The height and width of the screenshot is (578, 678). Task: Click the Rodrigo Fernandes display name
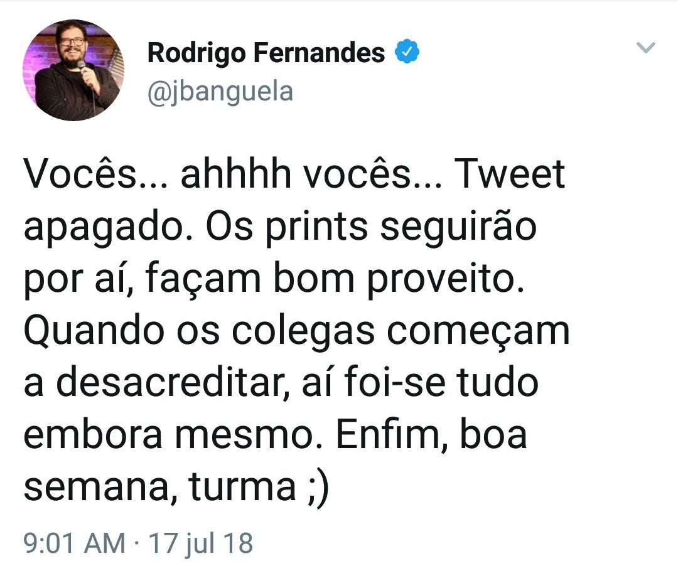[266, 52]
